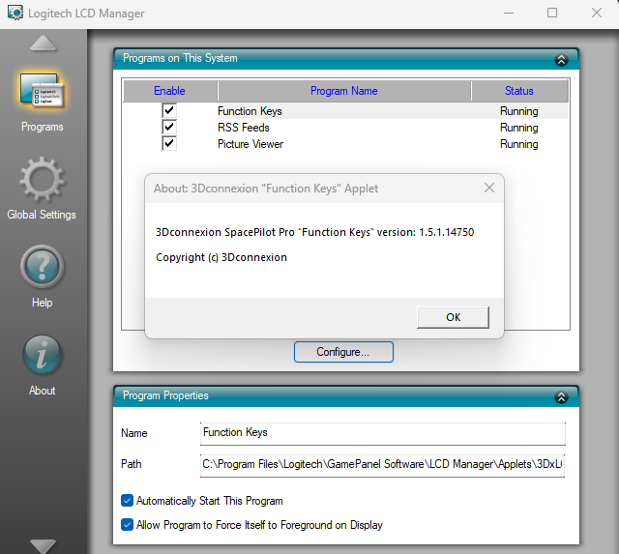Sort by the Enable column header
The height and width of the screenshot is (554, 619).
click(170, 91)
